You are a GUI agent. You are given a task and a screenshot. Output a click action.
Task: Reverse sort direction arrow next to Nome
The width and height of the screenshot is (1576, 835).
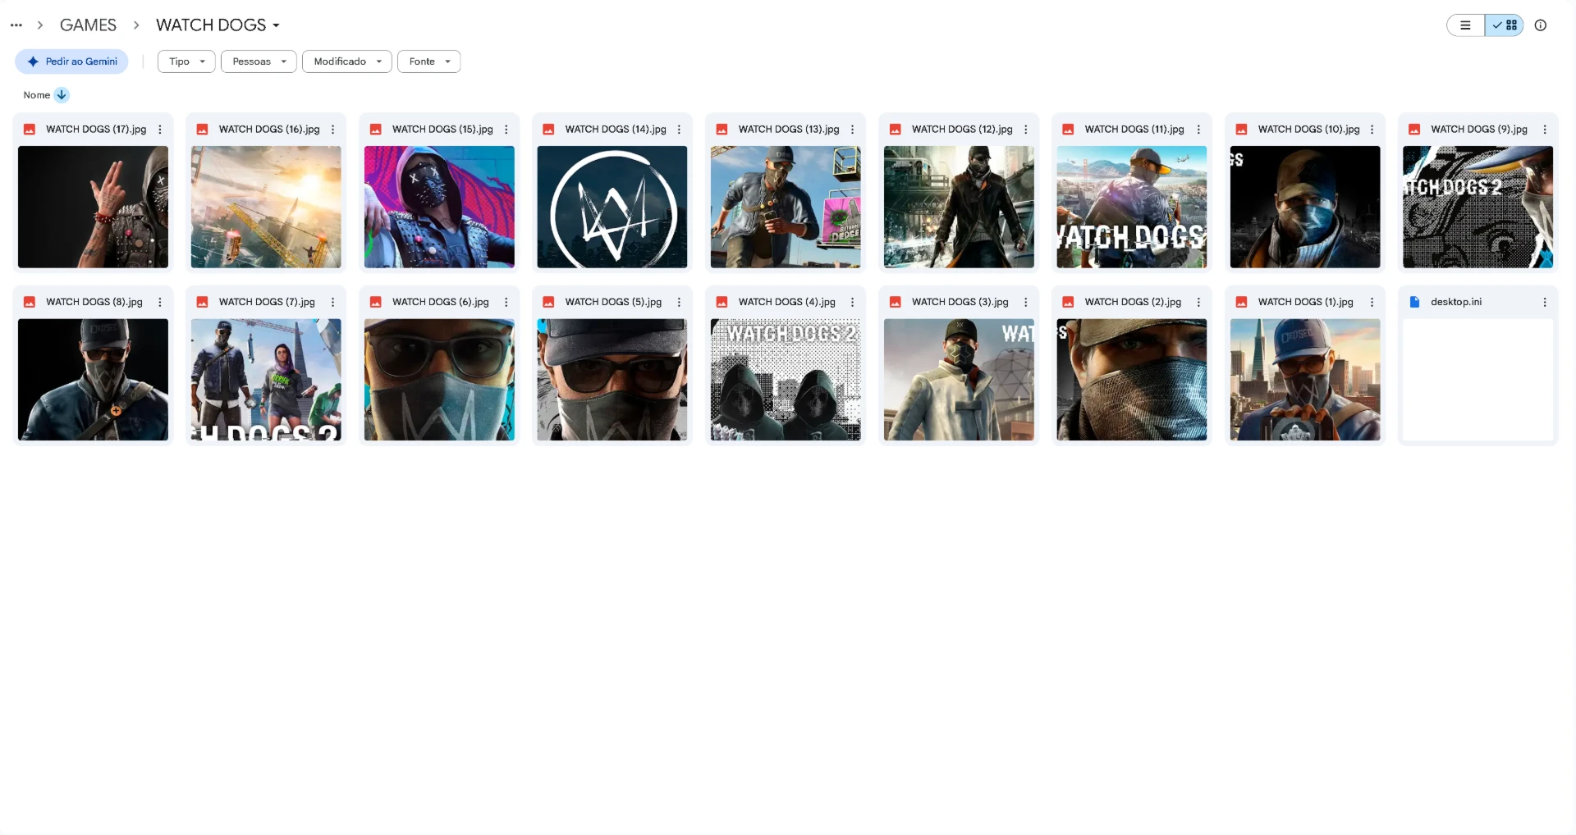pyautogui.click(x=62, y=95)
